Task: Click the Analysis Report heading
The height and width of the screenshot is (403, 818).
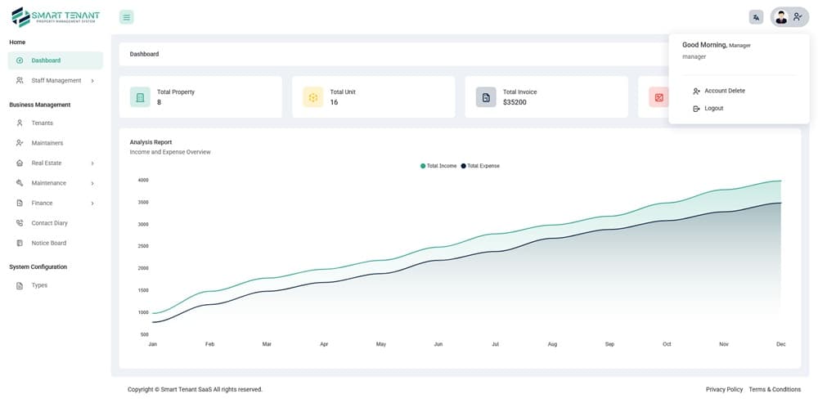Action: pyautogui.click(x=151, y=142)
